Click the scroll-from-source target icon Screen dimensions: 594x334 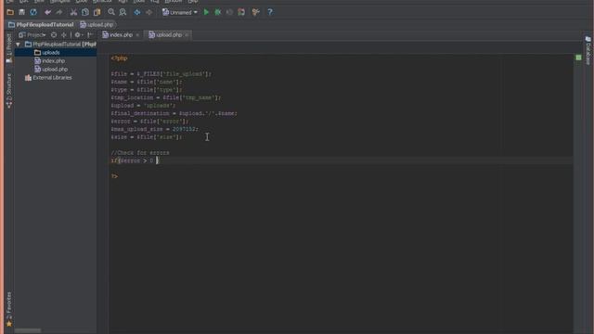pos(54,35)
